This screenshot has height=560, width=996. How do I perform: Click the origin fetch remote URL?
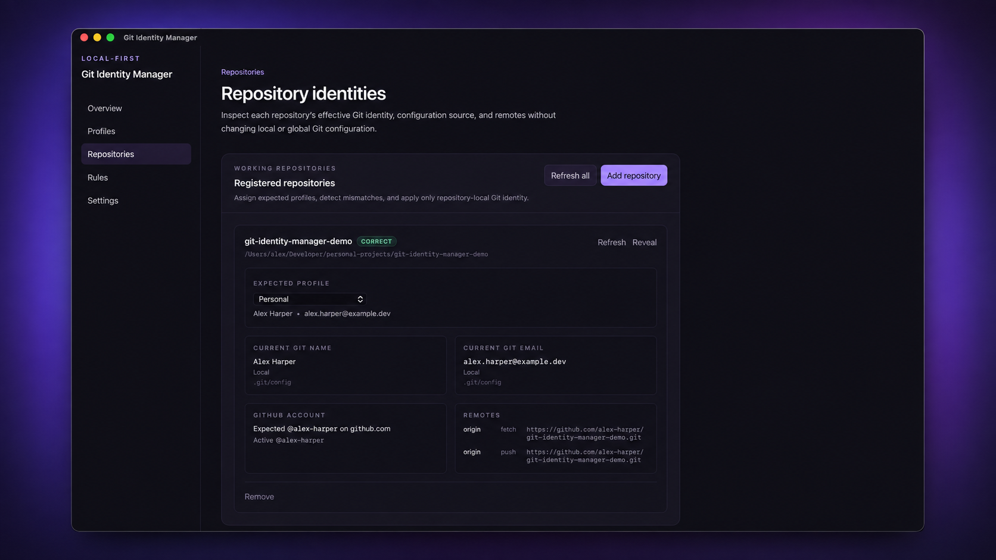point(585,433)
